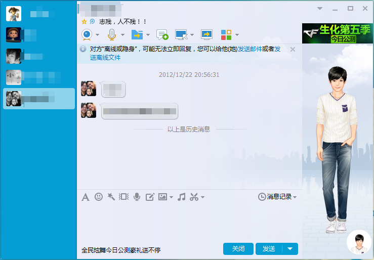Send a window shake nudge
This screenshot has width=374, height=260.
click(124, 197)
